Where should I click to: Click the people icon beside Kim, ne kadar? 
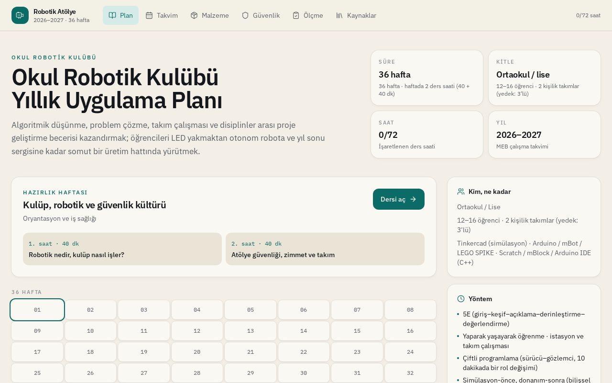point(461,191)
